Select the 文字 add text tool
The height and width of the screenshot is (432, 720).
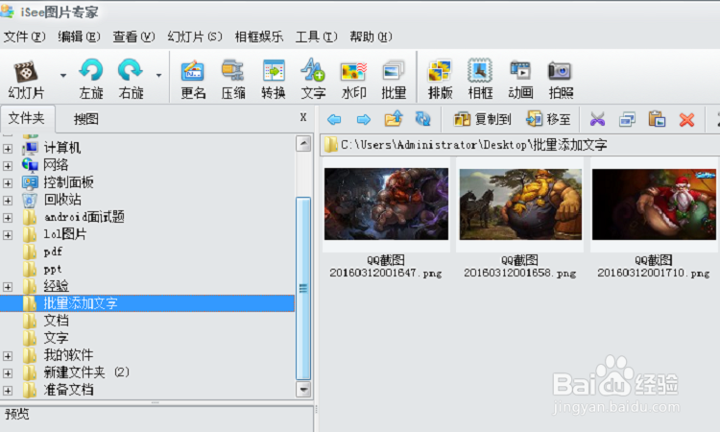pyautogui.click(x=313, y=79)
